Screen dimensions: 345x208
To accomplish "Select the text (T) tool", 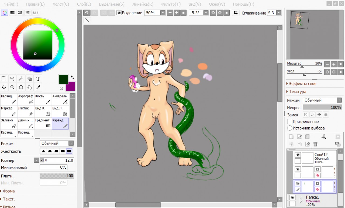I will coord(38,79).
